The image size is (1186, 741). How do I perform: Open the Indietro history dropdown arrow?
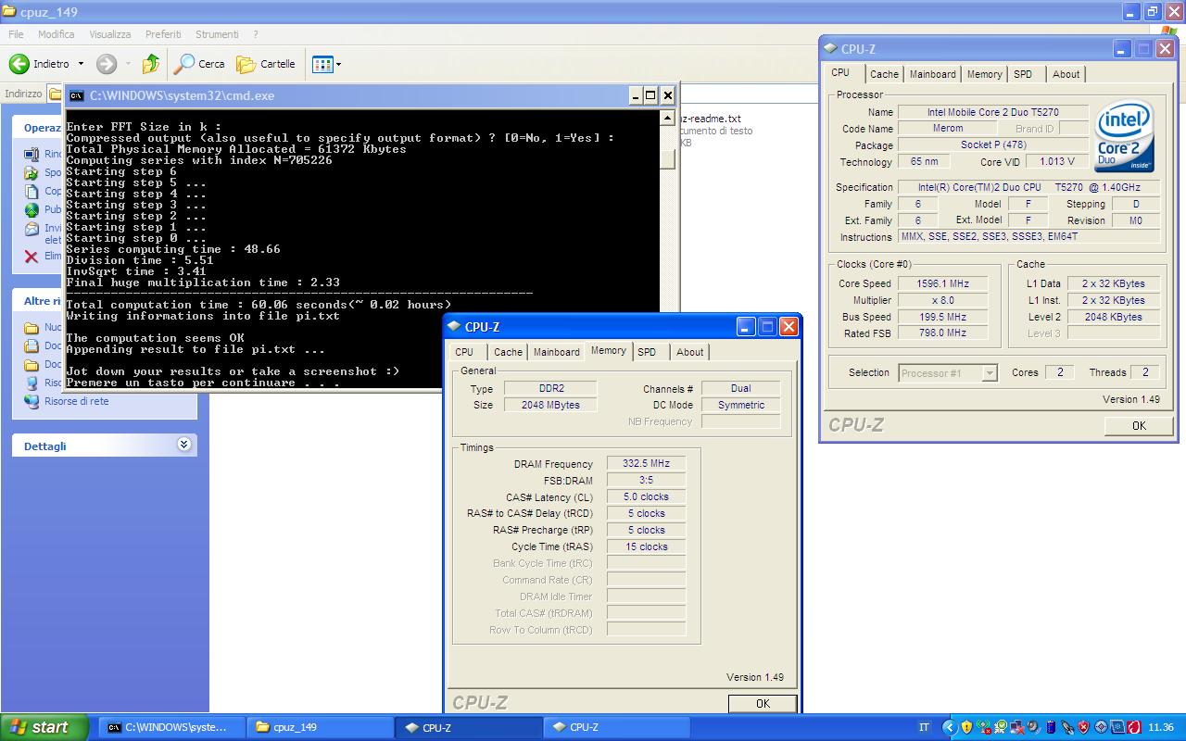tap(81, 64)
